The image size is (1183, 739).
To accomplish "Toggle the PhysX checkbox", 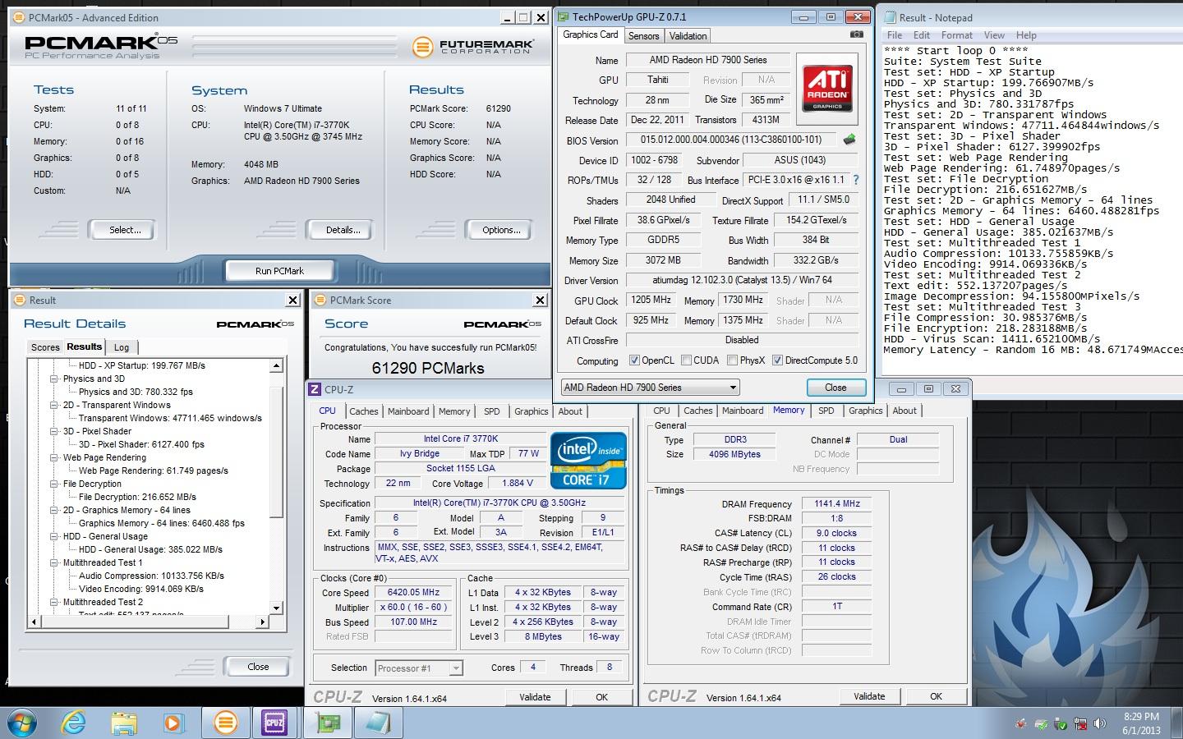I will pos(731,360).
